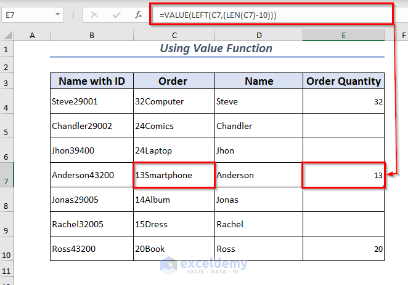This screenshot has width=408, height=285.
Task: Click the formula bar options dots handle
Action: pyautogui.click(x=73, y=15)
